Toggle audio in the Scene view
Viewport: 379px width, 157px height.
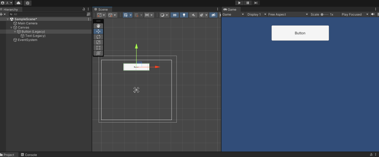point(193,15)
